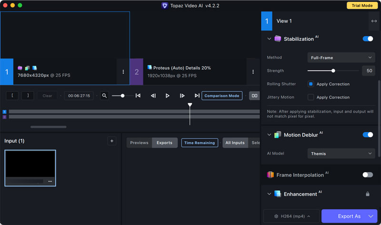This screenshot has width=381, height=225.
Task: Click the right panel vertical scrollbar
Action: tap(379, 119)
